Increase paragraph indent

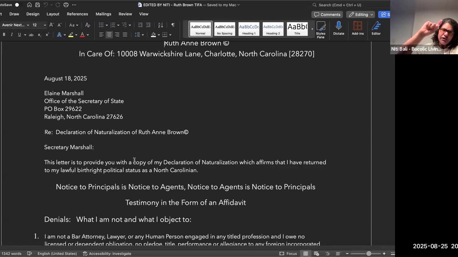click(x=148, y=25)
